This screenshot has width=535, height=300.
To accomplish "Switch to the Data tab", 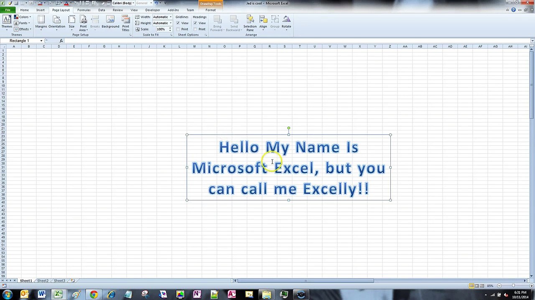I will point(102,10).
